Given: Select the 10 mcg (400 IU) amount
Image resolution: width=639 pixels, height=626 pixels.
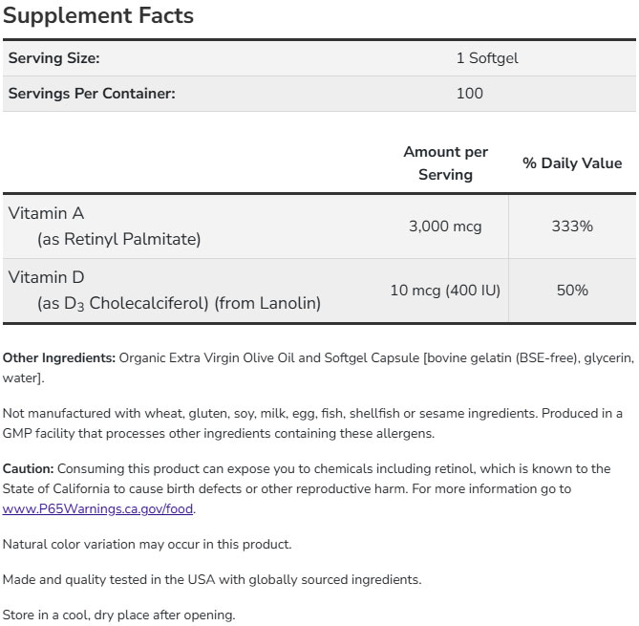Looking at the screenshot, I should click(445, 291).
